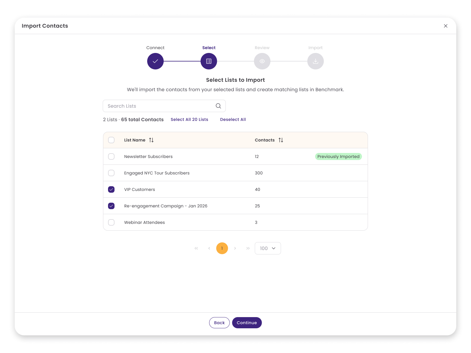The width and height of the screenshot is (471, 353).
Task: Click the Continue button
Action: pyautogui.click(x=247, y=323)
